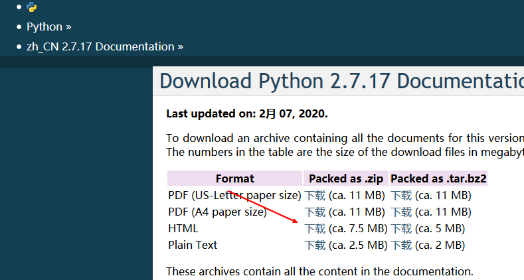
Task: Download Plain Text docs as .tar.bz2
Action: [x=401, y=245]
